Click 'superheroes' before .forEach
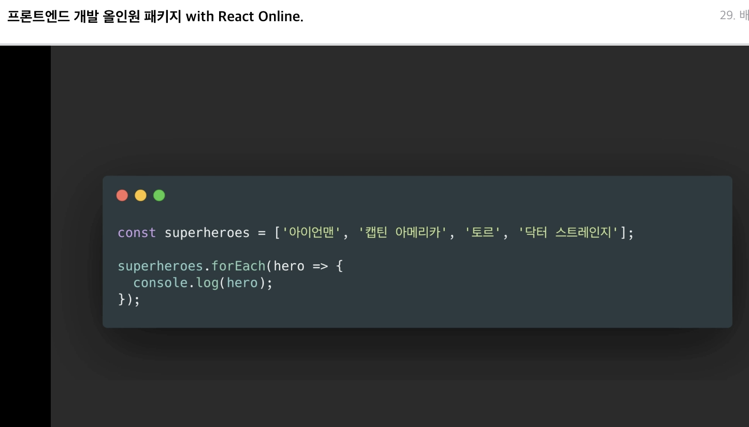The width and height of the screenshot is (749, 427). [x=161, y=267]
